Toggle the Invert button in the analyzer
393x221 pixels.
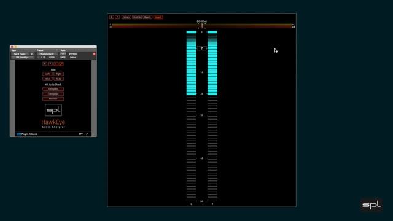tap(158, 17)
